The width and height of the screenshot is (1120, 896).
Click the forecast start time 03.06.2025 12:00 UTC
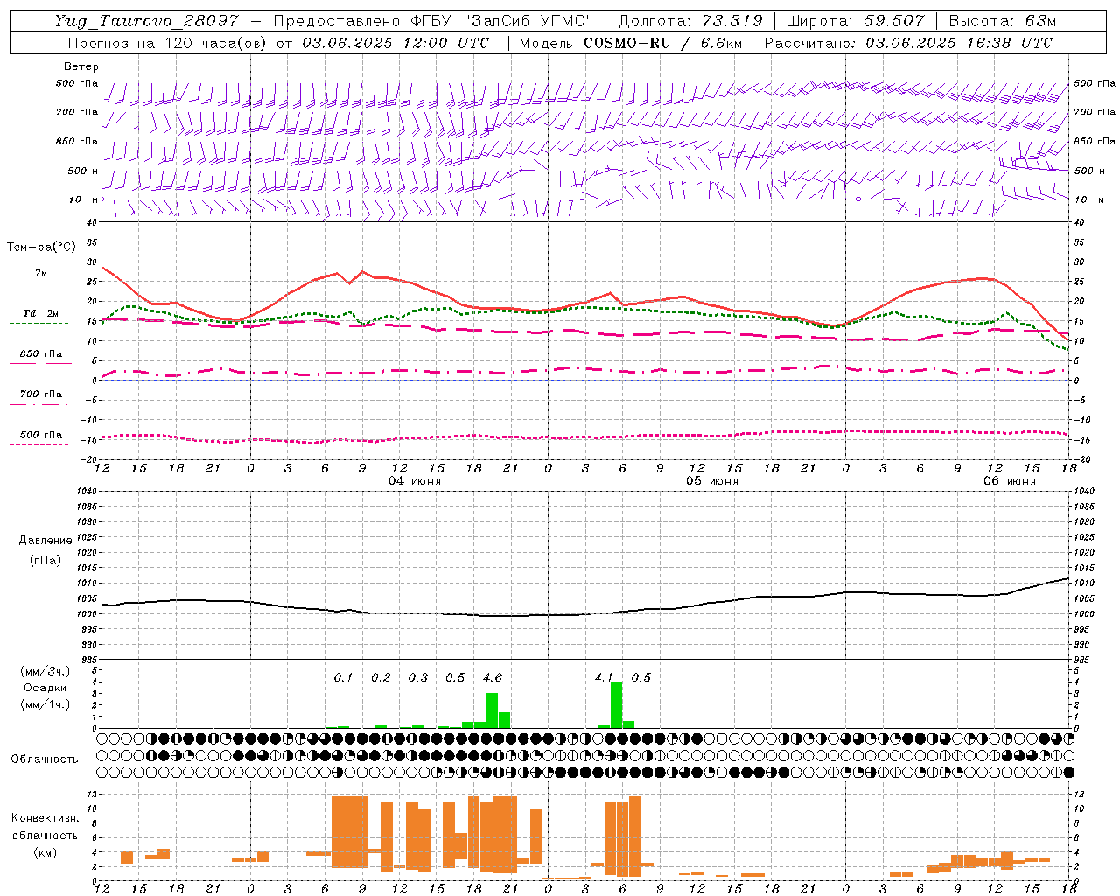(395, 43)
